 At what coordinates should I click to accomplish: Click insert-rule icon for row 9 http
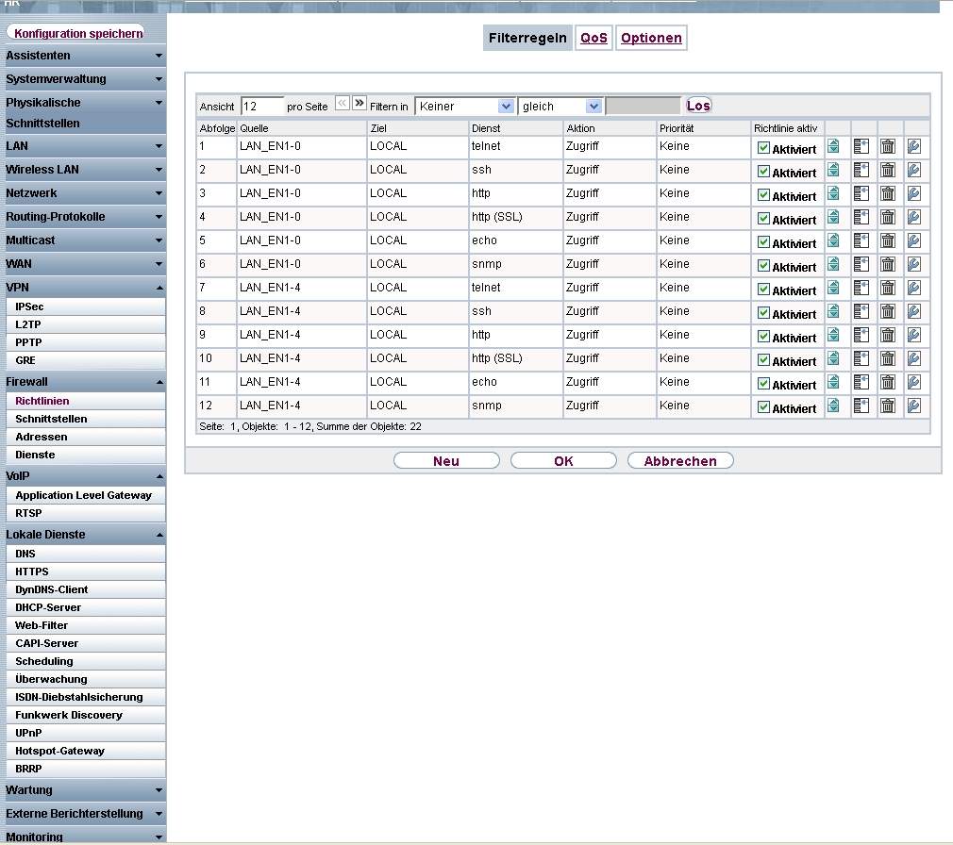tap(861, 336)
